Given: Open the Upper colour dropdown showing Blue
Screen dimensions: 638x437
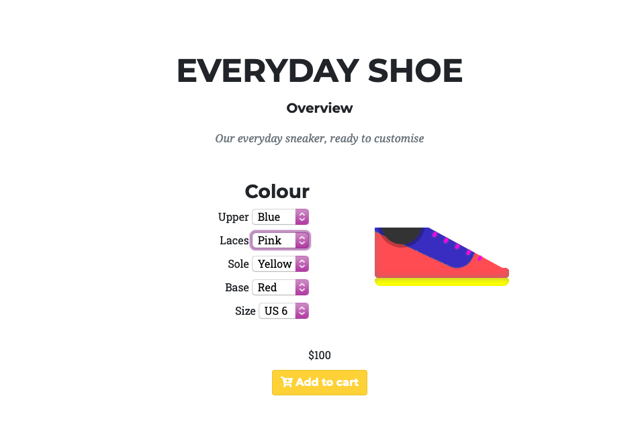Looking at the screenshot, I should point(280,217).
